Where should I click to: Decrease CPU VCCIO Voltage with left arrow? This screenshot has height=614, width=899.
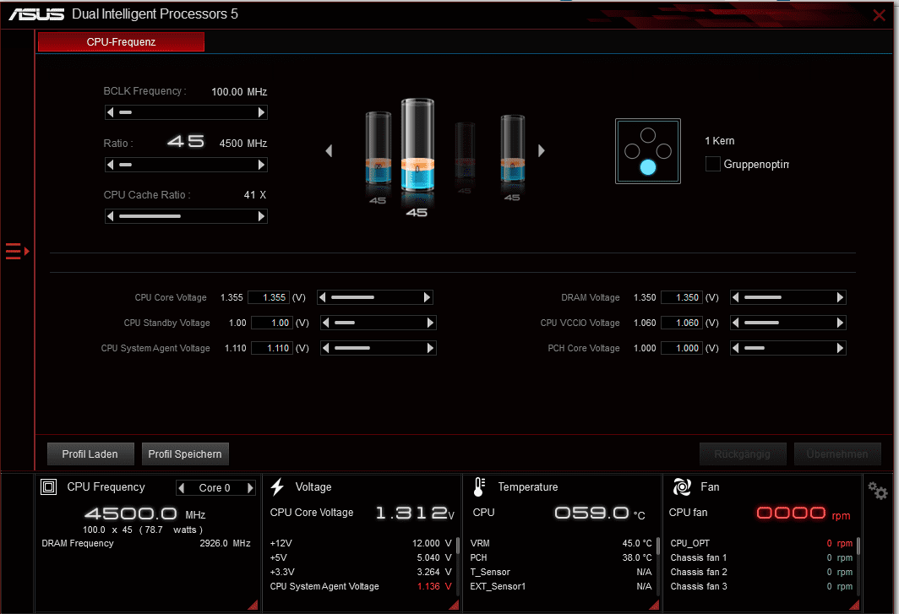736,323
